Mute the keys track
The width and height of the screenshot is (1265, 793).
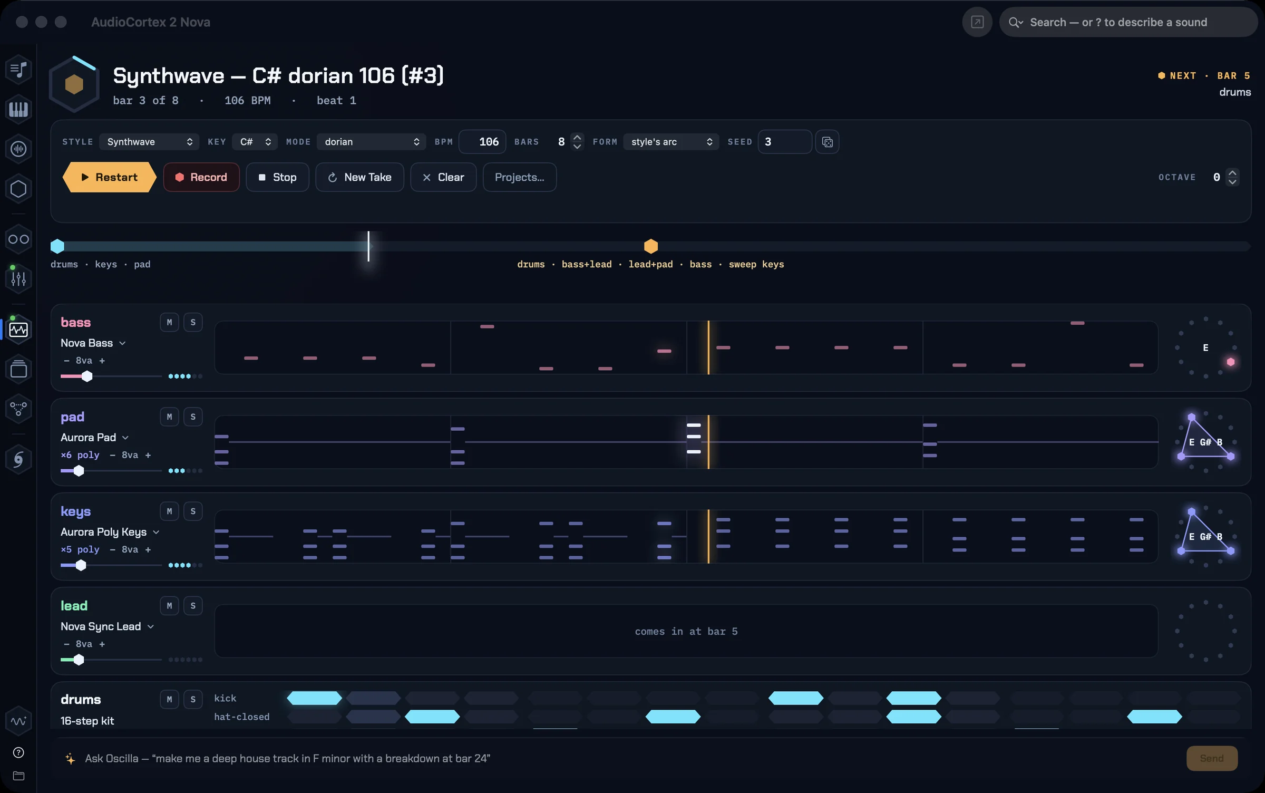point(169,511)
